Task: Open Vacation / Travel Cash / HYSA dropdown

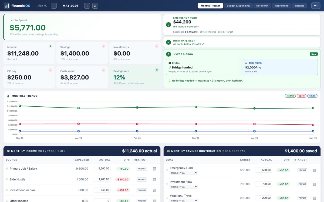Action: 184,200
